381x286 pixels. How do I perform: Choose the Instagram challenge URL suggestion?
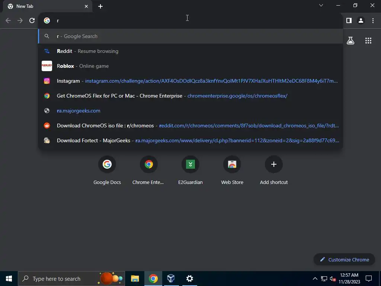pyautogui.click(x=190, y=81)
